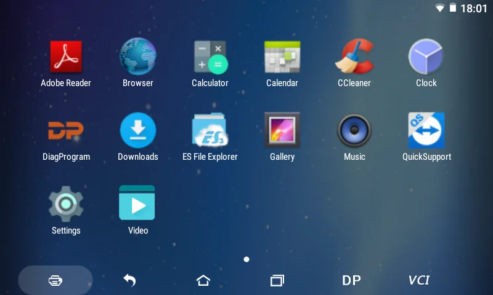This screenshot has width=493, height=295.
Task: Tap the page indicator dot
Action: [246, 259]
